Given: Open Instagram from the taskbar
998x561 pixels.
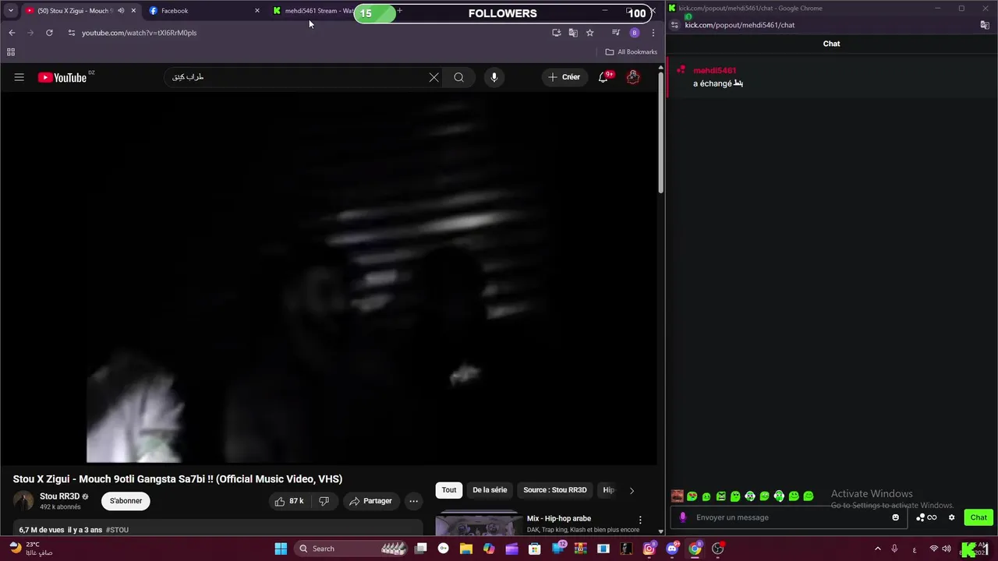Looking at the screenshot, I should point(649,549).
